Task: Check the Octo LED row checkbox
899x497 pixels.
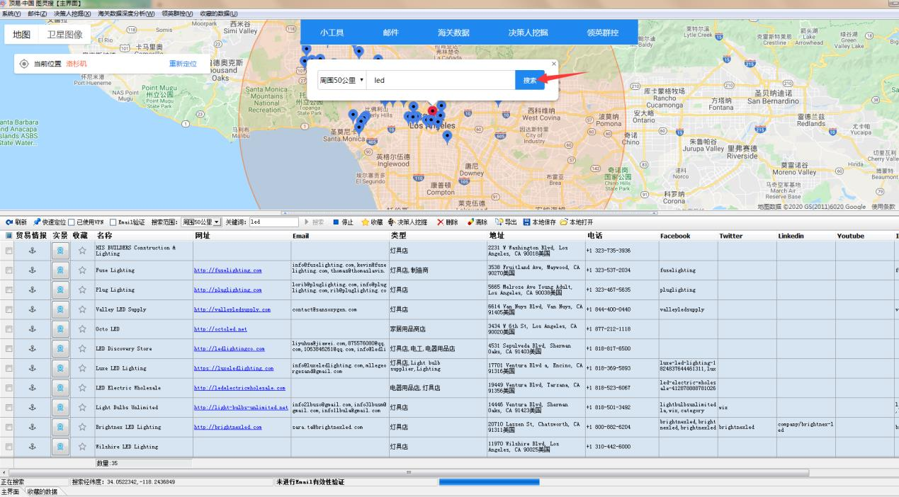Action: tap(9, 329)
